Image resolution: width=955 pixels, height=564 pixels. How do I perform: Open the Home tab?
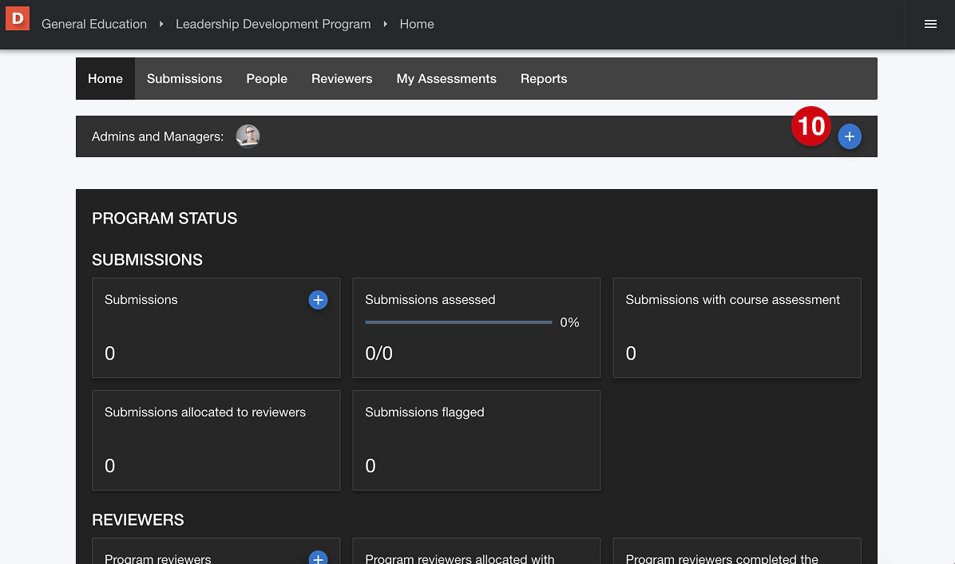coord(105,78)
